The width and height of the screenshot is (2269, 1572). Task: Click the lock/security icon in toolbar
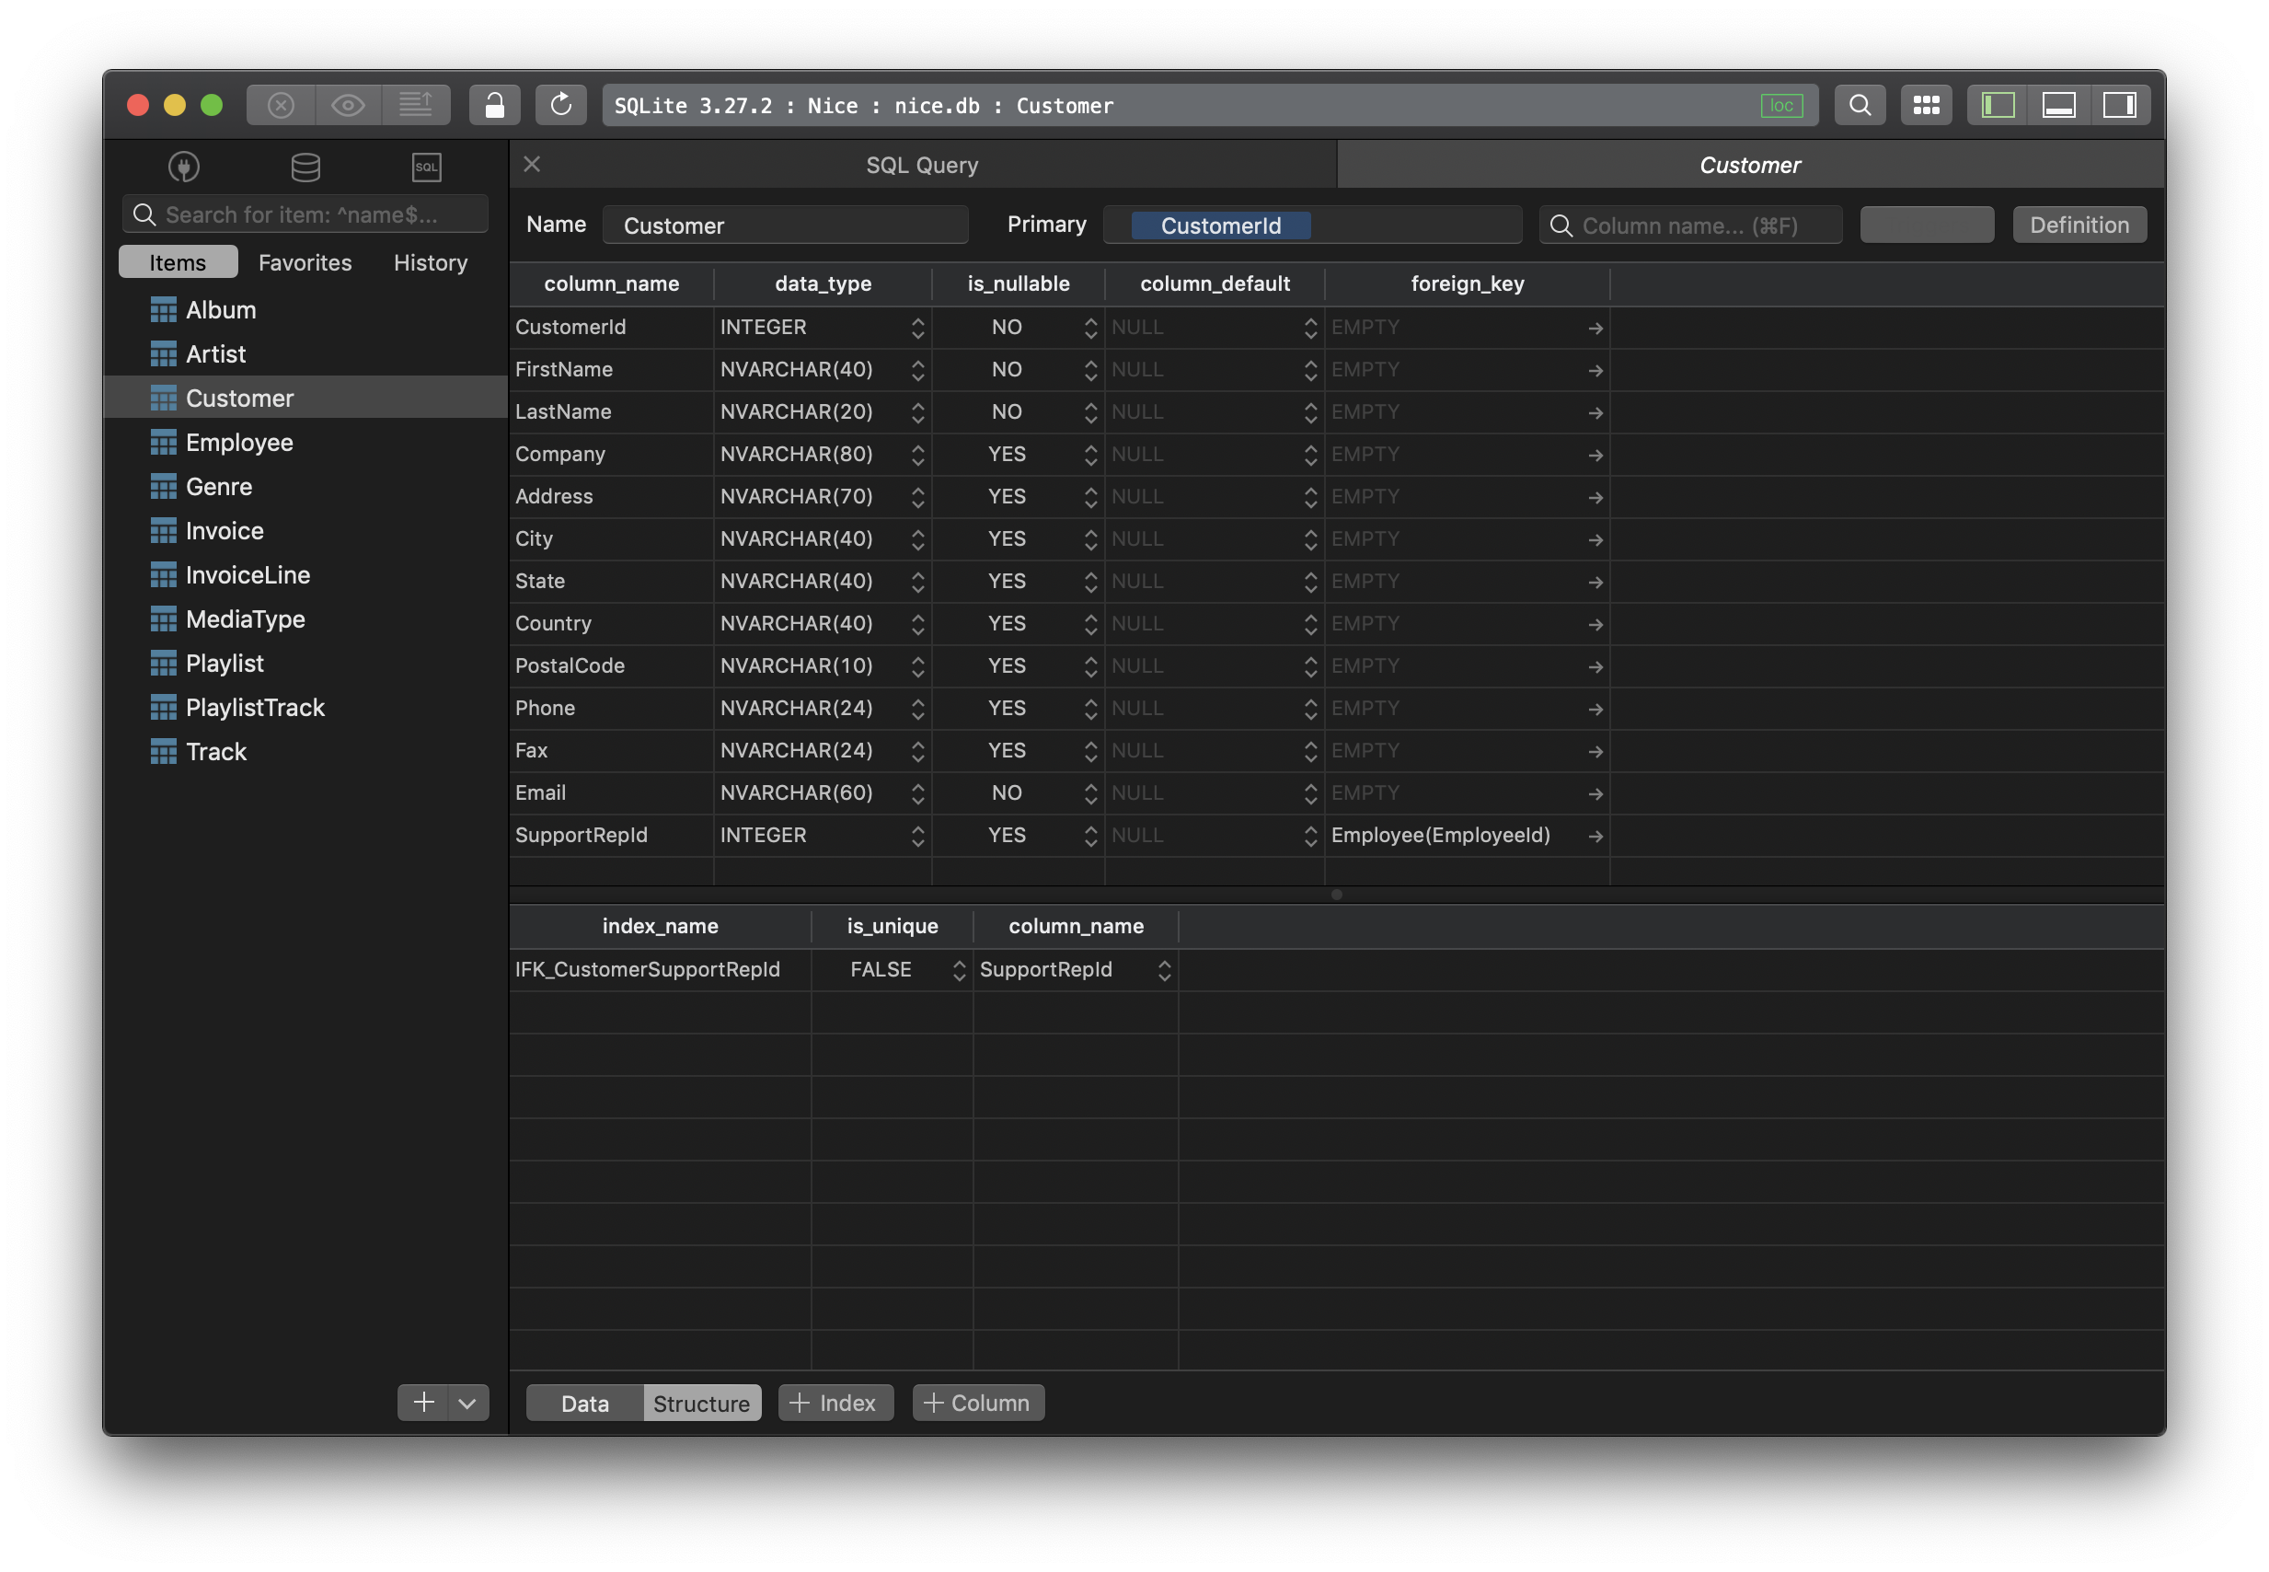click(490, 103)
